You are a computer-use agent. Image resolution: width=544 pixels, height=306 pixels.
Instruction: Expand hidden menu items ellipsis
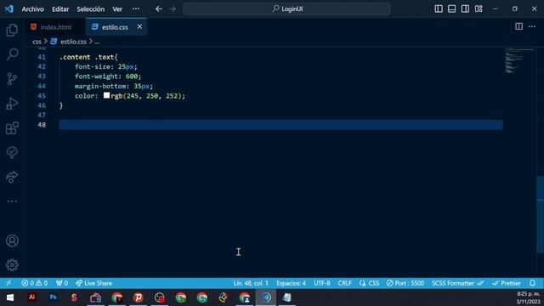[136, 9]
